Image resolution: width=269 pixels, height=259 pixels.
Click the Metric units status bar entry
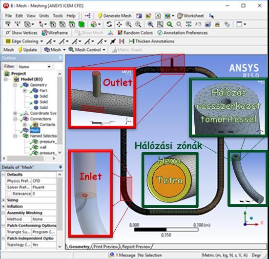coord(225,255)
